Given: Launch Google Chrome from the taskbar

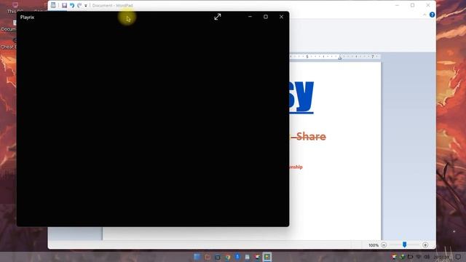Looking at the screenshot, I should coord(228,257).
